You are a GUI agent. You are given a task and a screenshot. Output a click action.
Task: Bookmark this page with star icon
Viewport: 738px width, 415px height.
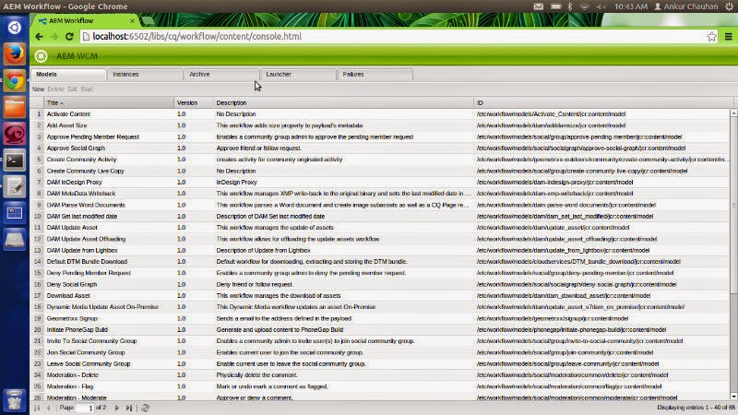coord(711,36)
